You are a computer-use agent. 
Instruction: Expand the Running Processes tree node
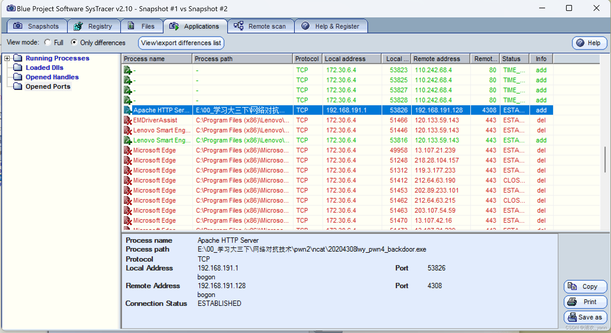(x=7, y=58)
